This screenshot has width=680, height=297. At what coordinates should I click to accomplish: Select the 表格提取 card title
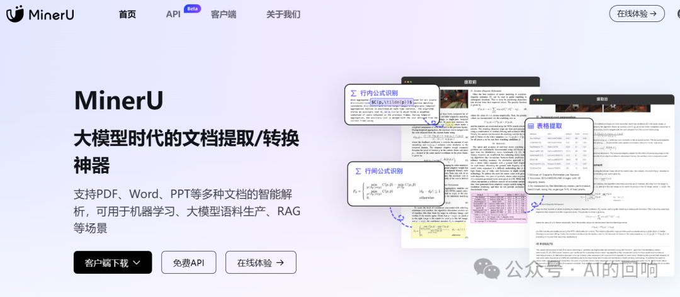[x=550, y=126]
